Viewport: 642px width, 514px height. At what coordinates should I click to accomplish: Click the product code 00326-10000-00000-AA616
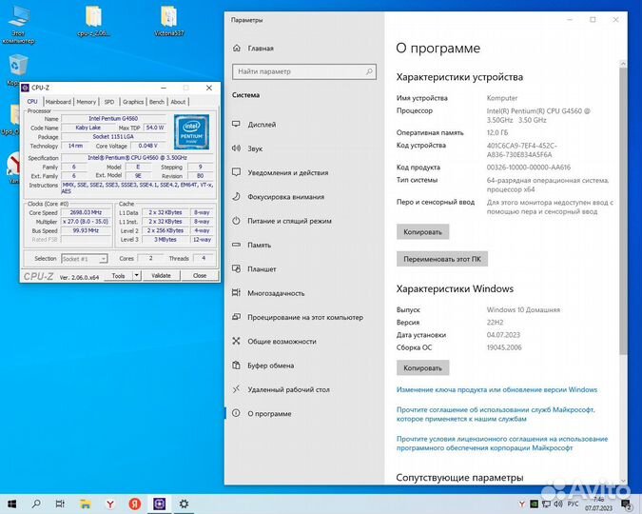[529, 168]
